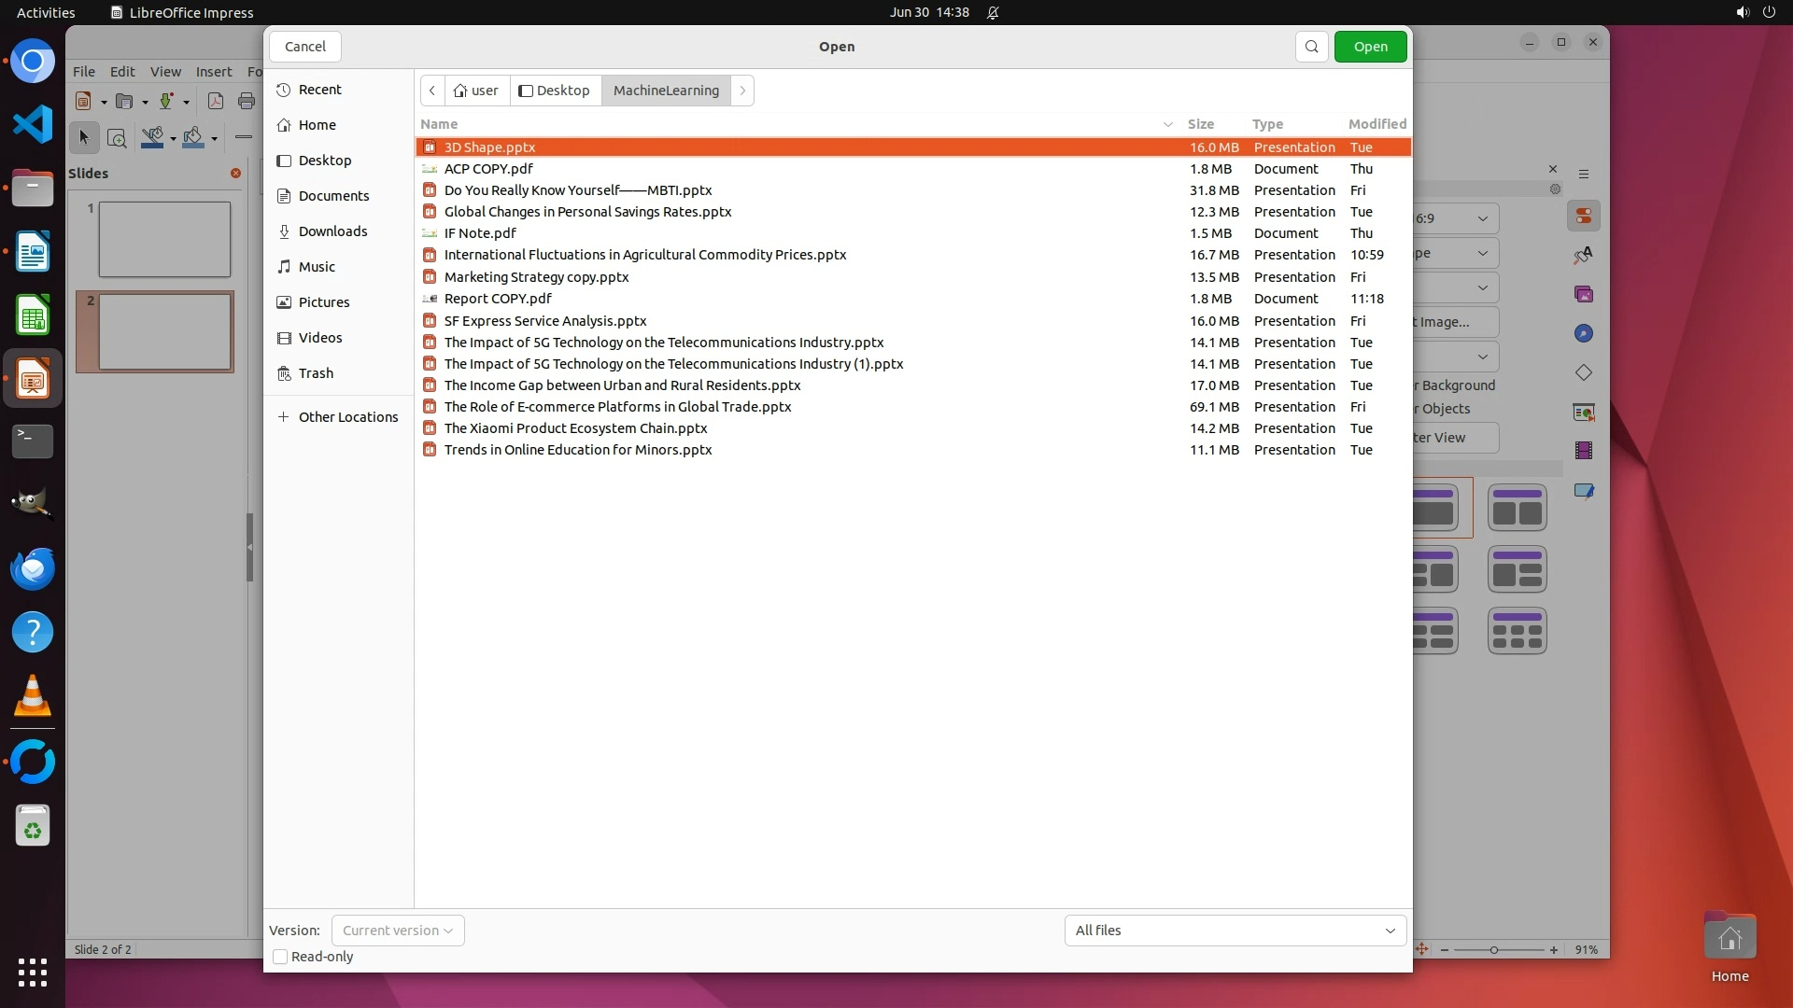
Task: Click the search icon in Open dialog
Action: (x=1311, y=47)
